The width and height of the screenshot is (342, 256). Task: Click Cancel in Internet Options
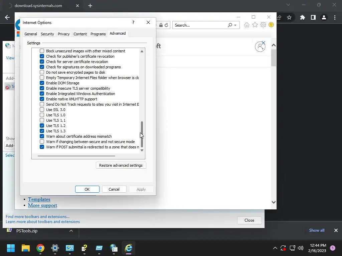point(114,189)
